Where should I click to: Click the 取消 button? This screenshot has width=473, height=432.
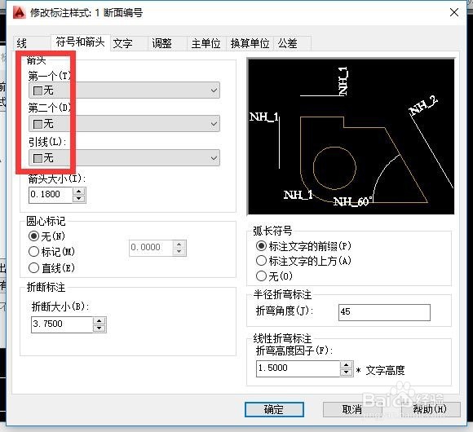352,410
